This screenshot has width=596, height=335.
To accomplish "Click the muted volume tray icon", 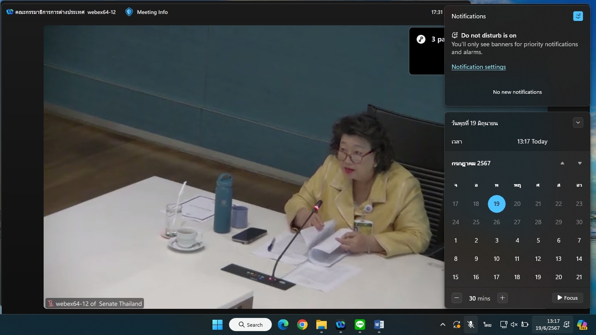I will point(514,325).
